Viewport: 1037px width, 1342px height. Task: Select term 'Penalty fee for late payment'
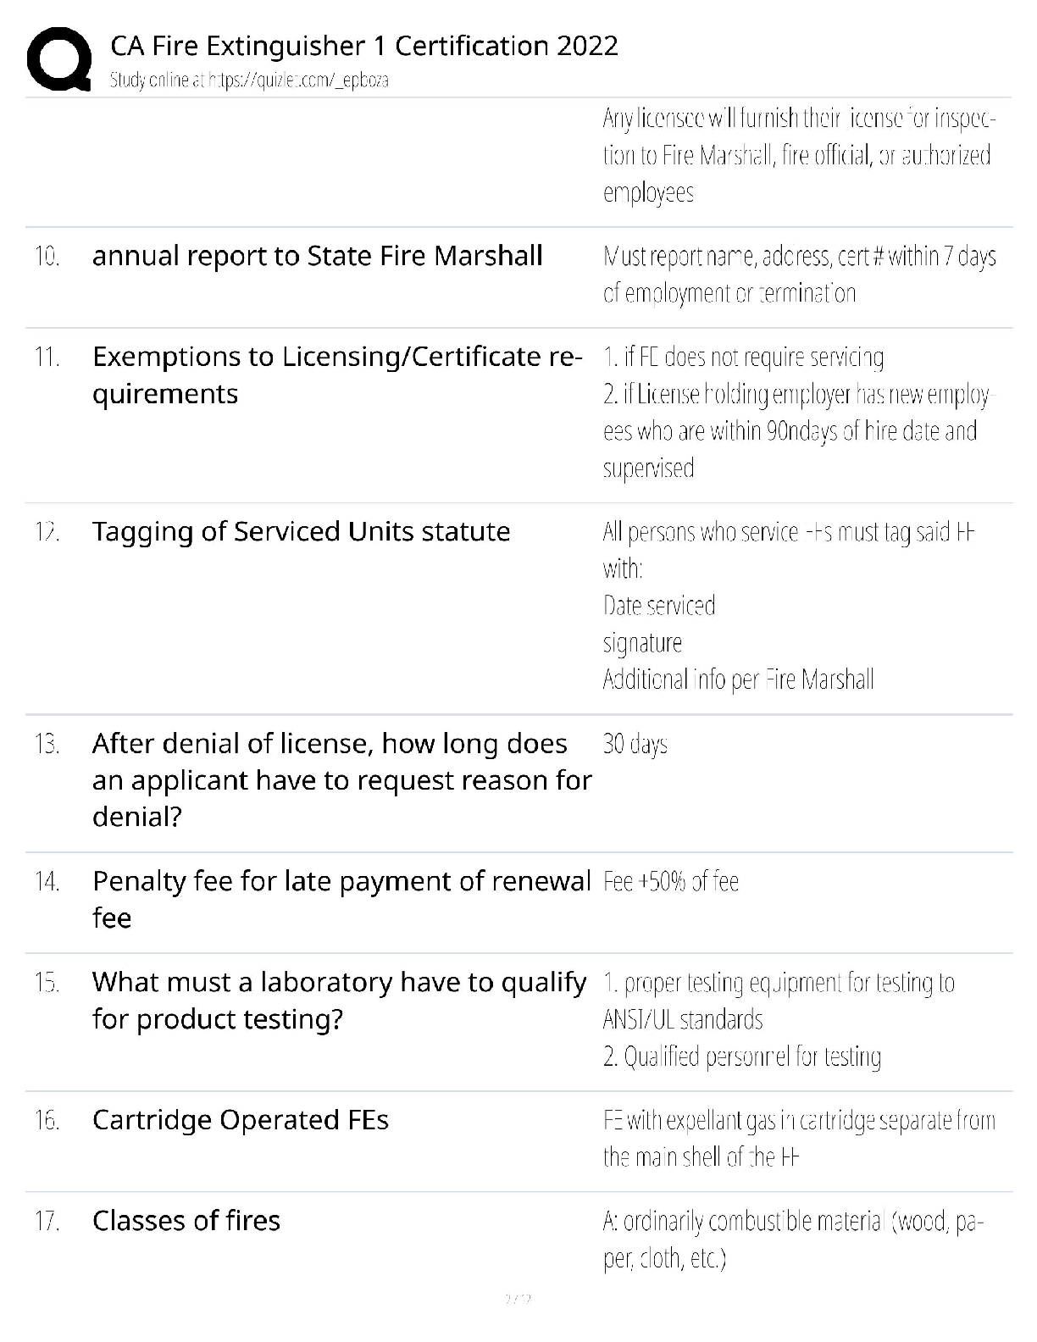click(341, 899)
